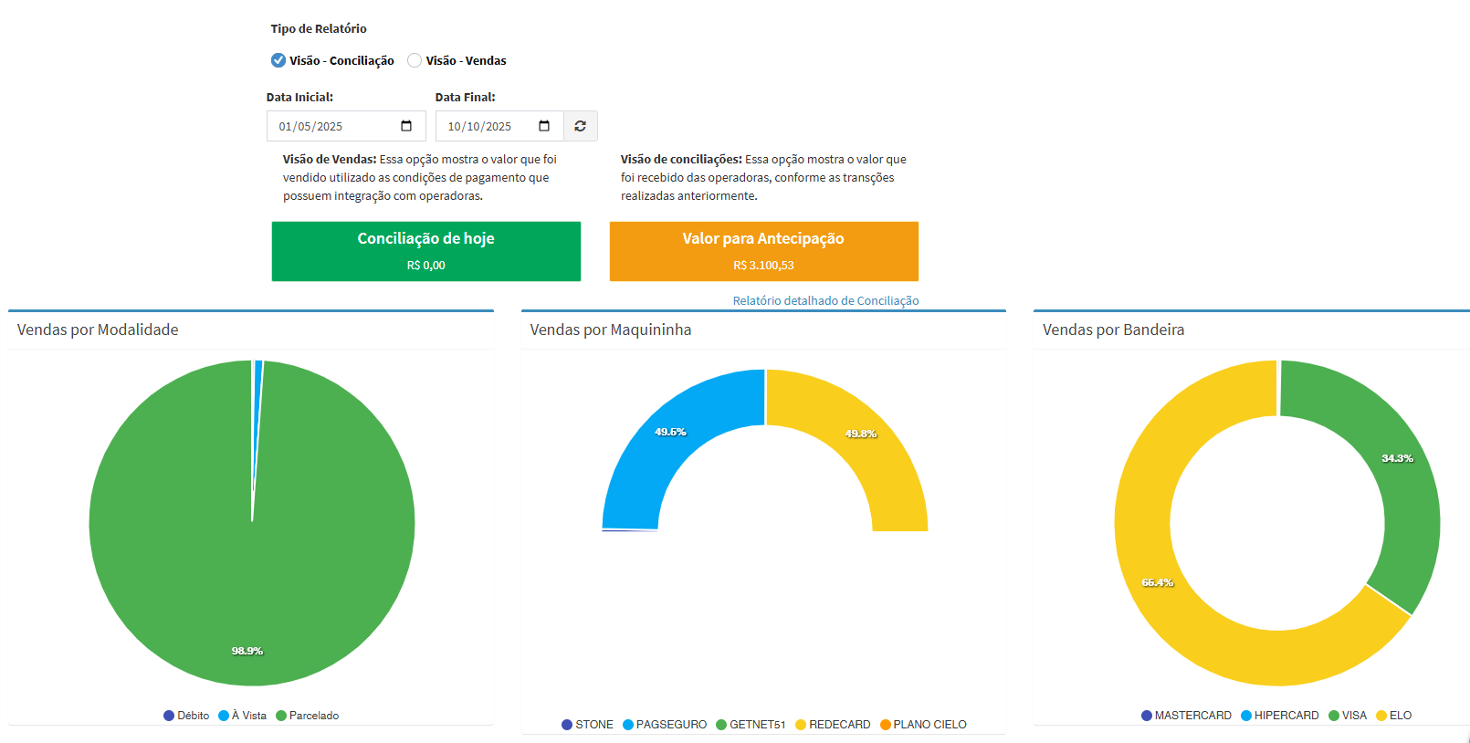Viewport: 1470px width, 743px height.
Task: Toggle the PAGSEGURO legend entry
Action: pyautogui.click(x=665, y=725)
